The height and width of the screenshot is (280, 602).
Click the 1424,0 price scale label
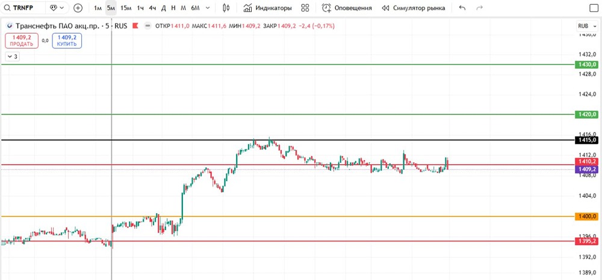588,94
